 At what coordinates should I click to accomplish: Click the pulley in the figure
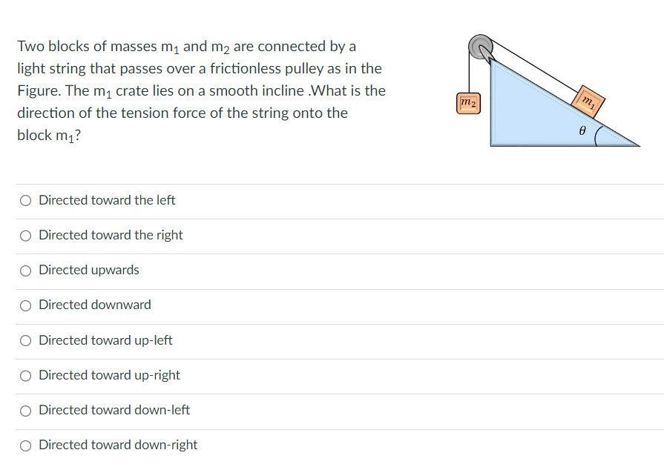(481, 47)
